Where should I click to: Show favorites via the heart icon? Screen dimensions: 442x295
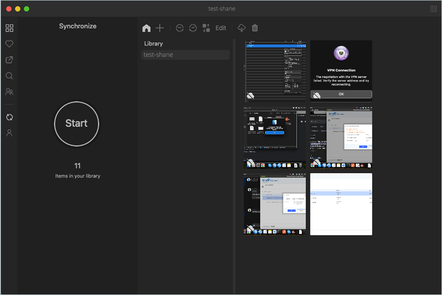(x=9, y=44)
